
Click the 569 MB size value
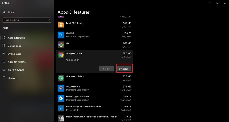pos(127,23)
